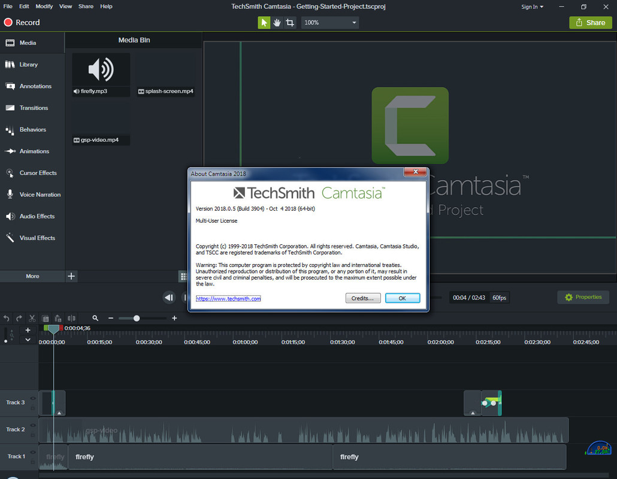Viewport: 617px width, 479px height.
Task: Open the Behaviors panel
Action: (x=32, y=129)
